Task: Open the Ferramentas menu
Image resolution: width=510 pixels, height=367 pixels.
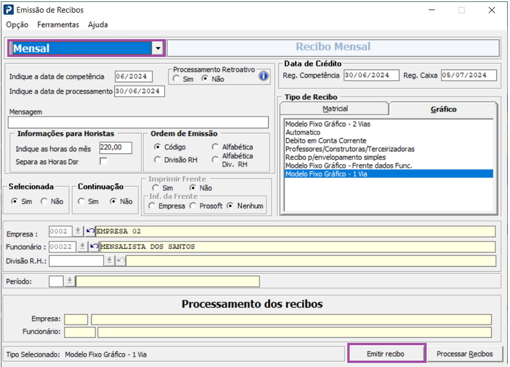Action: point(58,25)
